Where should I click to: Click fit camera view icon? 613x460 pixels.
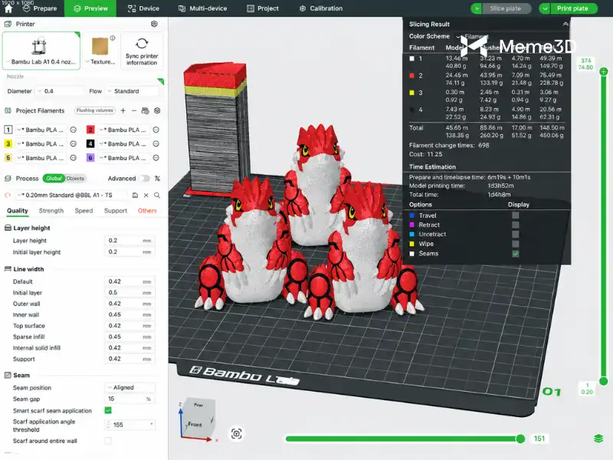coord(237,434)
